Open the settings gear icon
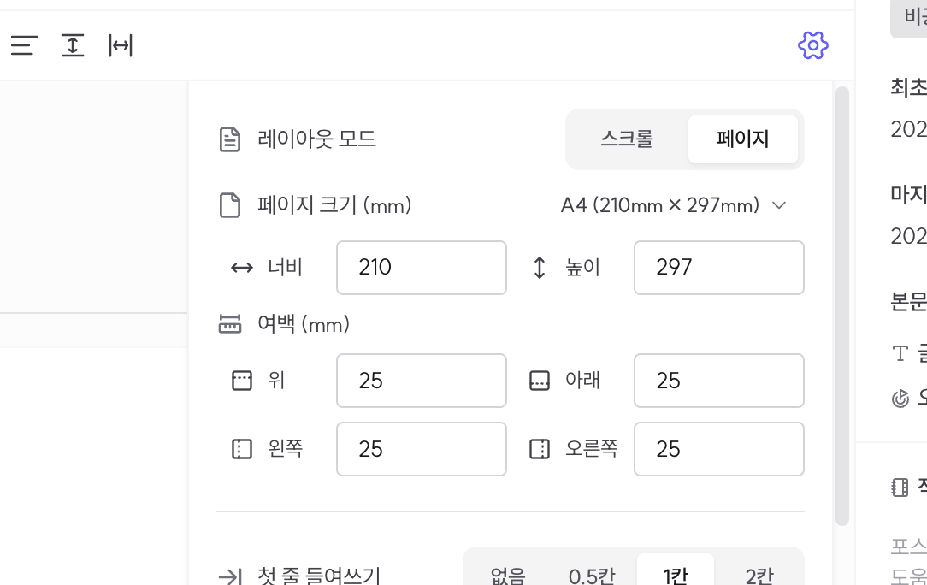The width and height of the screenshot is (927, 585). 813,46
